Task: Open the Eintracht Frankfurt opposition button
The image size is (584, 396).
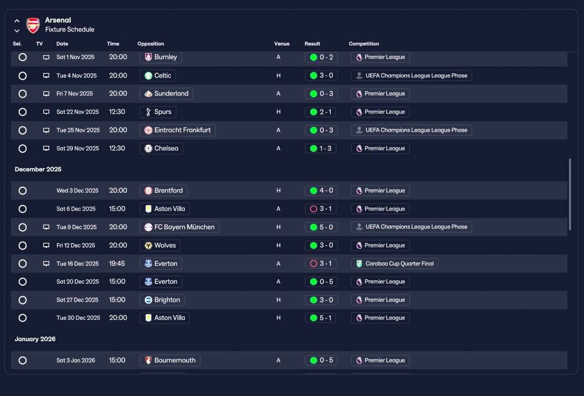Action: [177, 130]
